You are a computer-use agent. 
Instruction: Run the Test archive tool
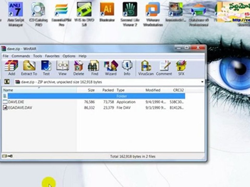46,68
